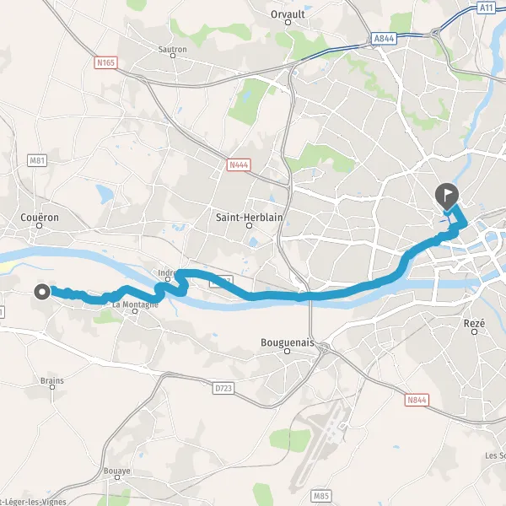Select the A844 highway shield
The image size is (506, 506).
(384, 39)
